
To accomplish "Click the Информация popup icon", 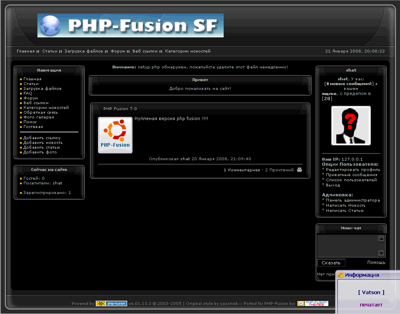I will coord(340,275).
